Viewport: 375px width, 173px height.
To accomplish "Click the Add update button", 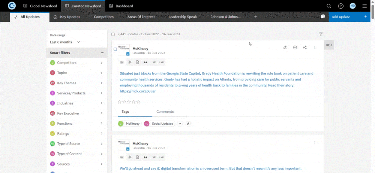I will 349,17.
